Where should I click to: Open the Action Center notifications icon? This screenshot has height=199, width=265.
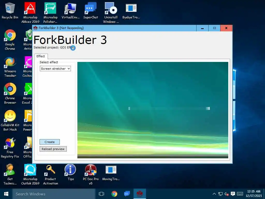[233, 194]
